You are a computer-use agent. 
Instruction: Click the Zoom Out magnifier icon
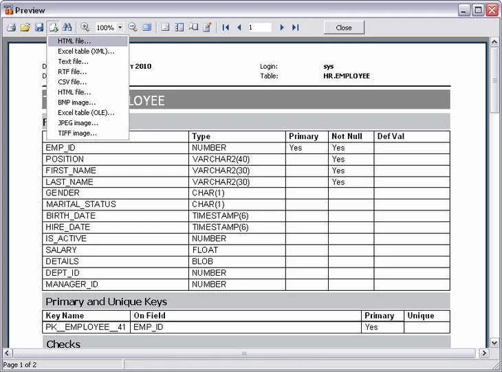pos(133,28)
